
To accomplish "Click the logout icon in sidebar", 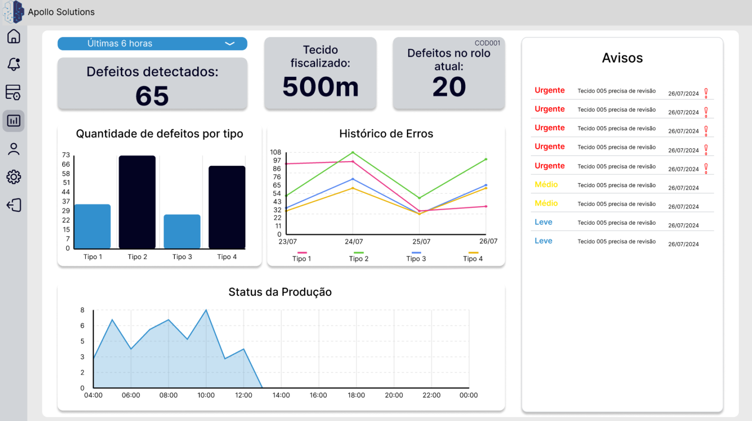I will 14,205.
